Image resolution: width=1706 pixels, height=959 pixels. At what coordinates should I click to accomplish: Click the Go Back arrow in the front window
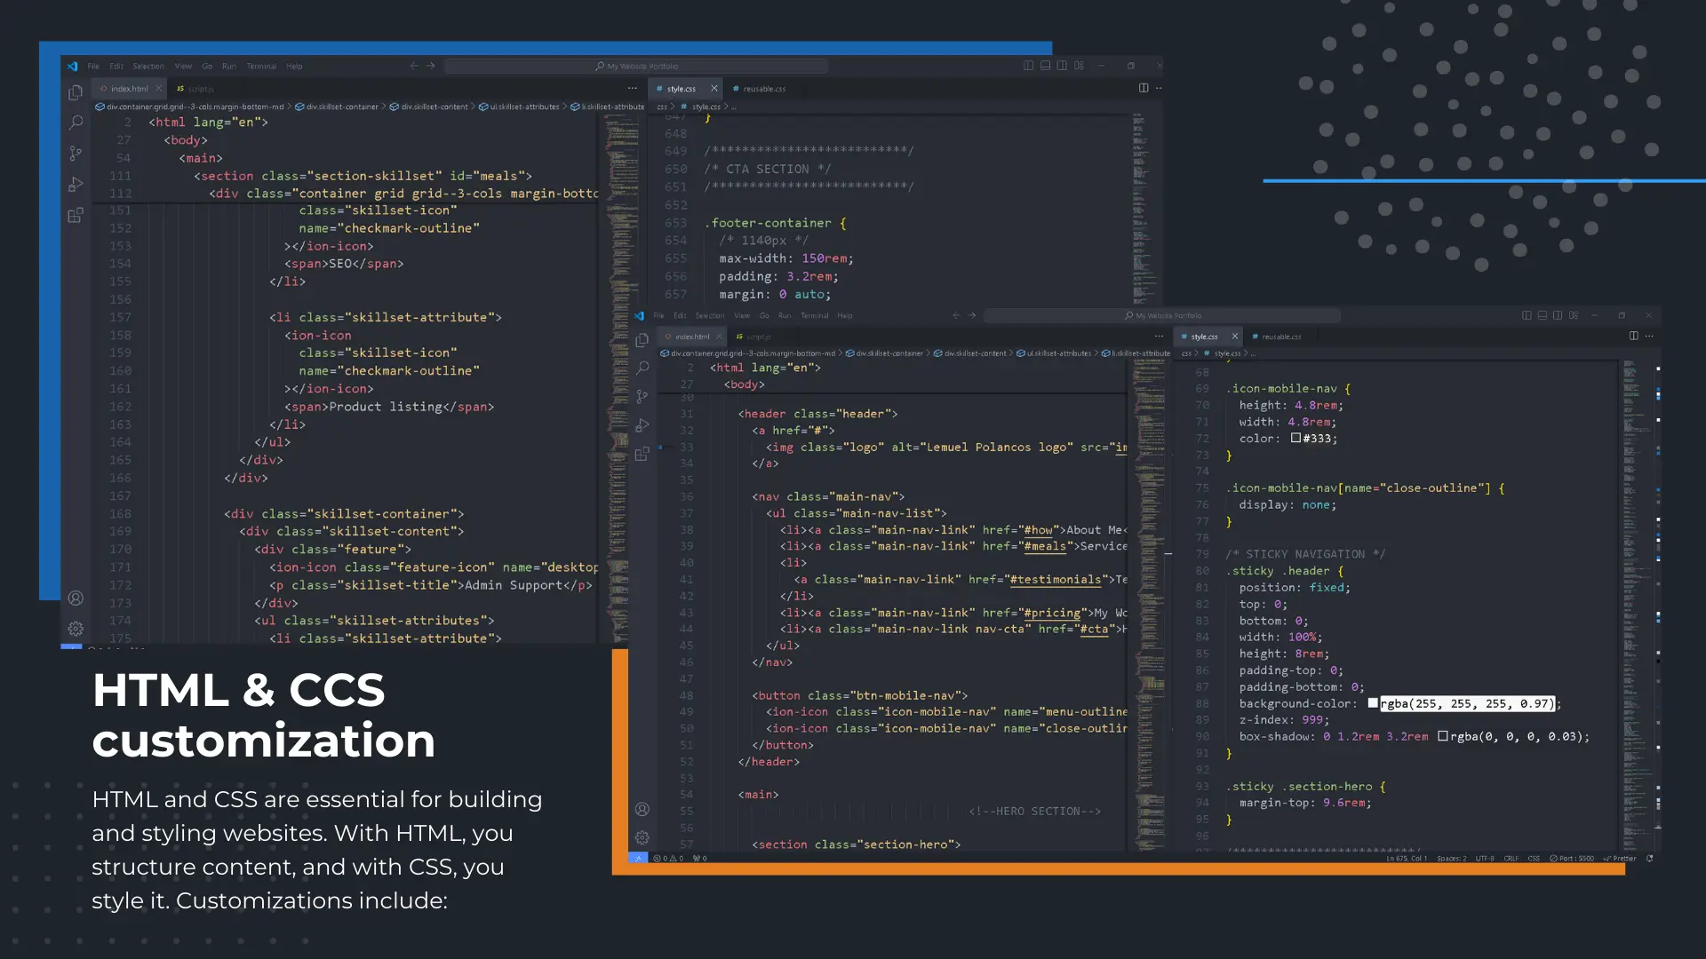(x=956, y=315)
